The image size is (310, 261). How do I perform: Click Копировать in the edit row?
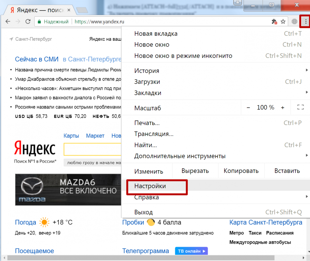click(x=241, y=171)
